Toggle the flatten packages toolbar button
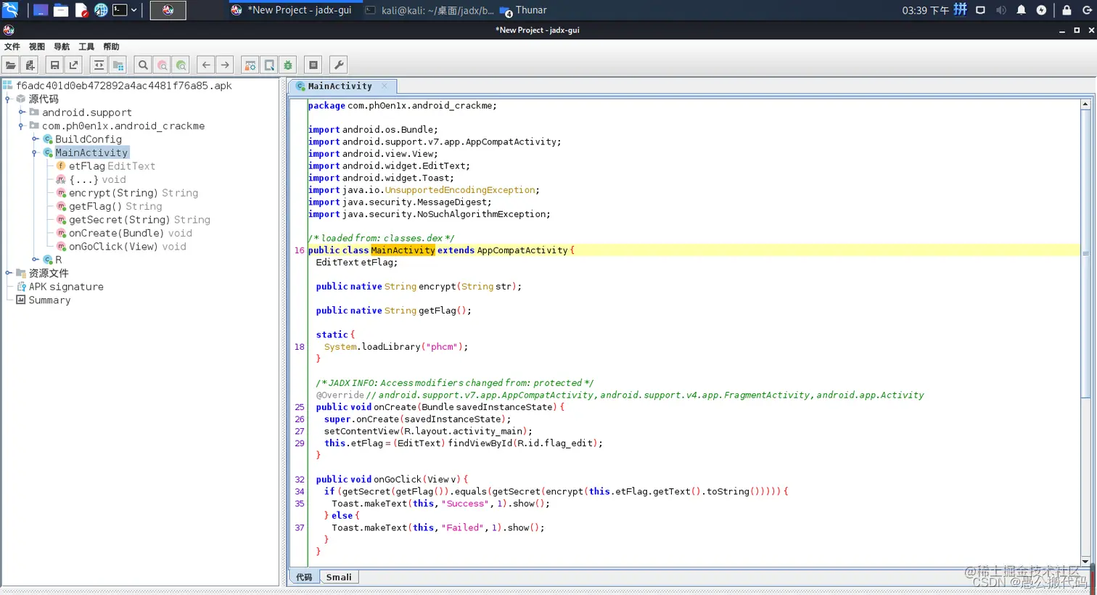Image resolution: width=1097 pixels, height=595 pixels. [x=118, y=65]
